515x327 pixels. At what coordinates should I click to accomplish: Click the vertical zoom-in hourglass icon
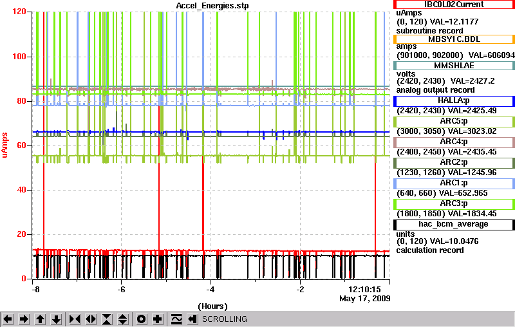(x=107, y=319)
